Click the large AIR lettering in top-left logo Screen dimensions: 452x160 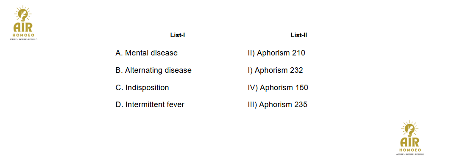[x=23, y=28]
